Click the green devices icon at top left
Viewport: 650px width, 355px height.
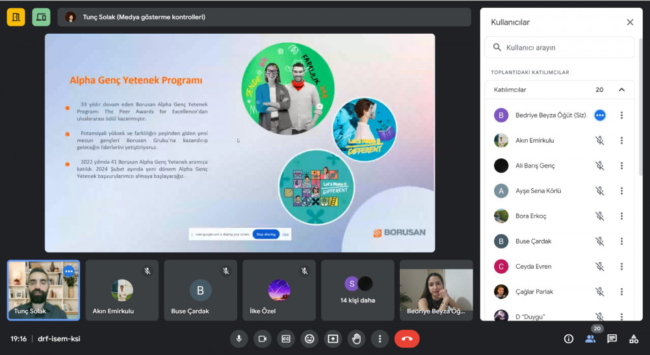pos(41,18)
